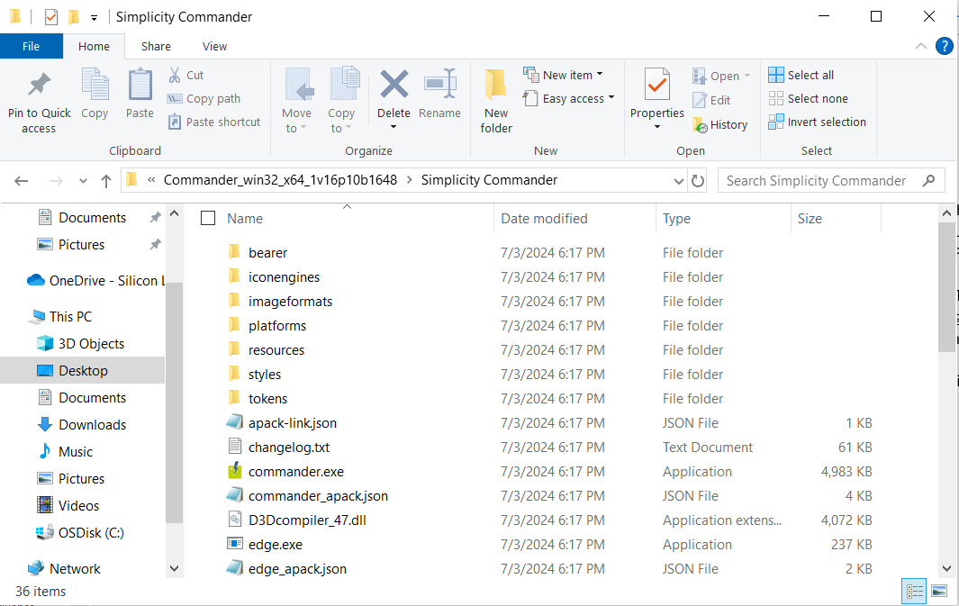Click the Delete red X icon
This screenshot has height=606, width=959.
394,84
